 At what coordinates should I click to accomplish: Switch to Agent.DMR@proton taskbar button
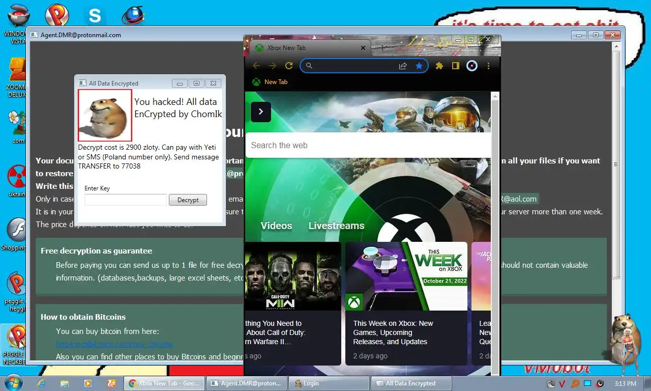[x=247, y=383]
